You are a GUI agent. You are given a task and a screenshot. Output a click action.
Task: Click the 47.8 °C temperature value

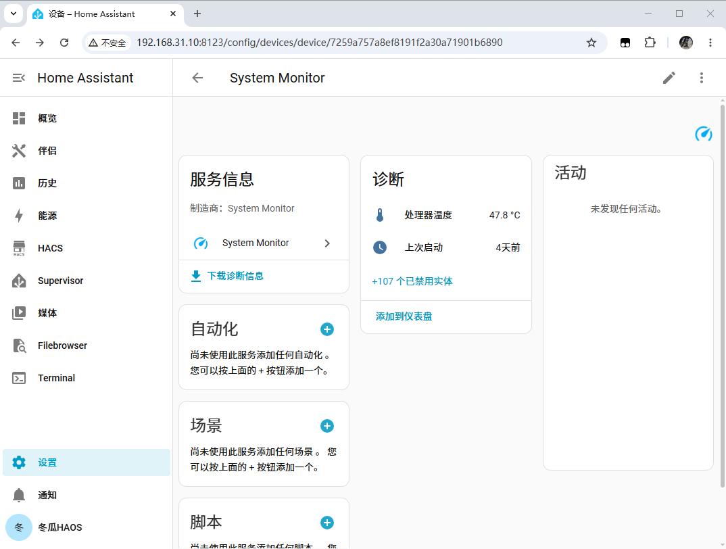pyautogui.click(x=505, y=216)
